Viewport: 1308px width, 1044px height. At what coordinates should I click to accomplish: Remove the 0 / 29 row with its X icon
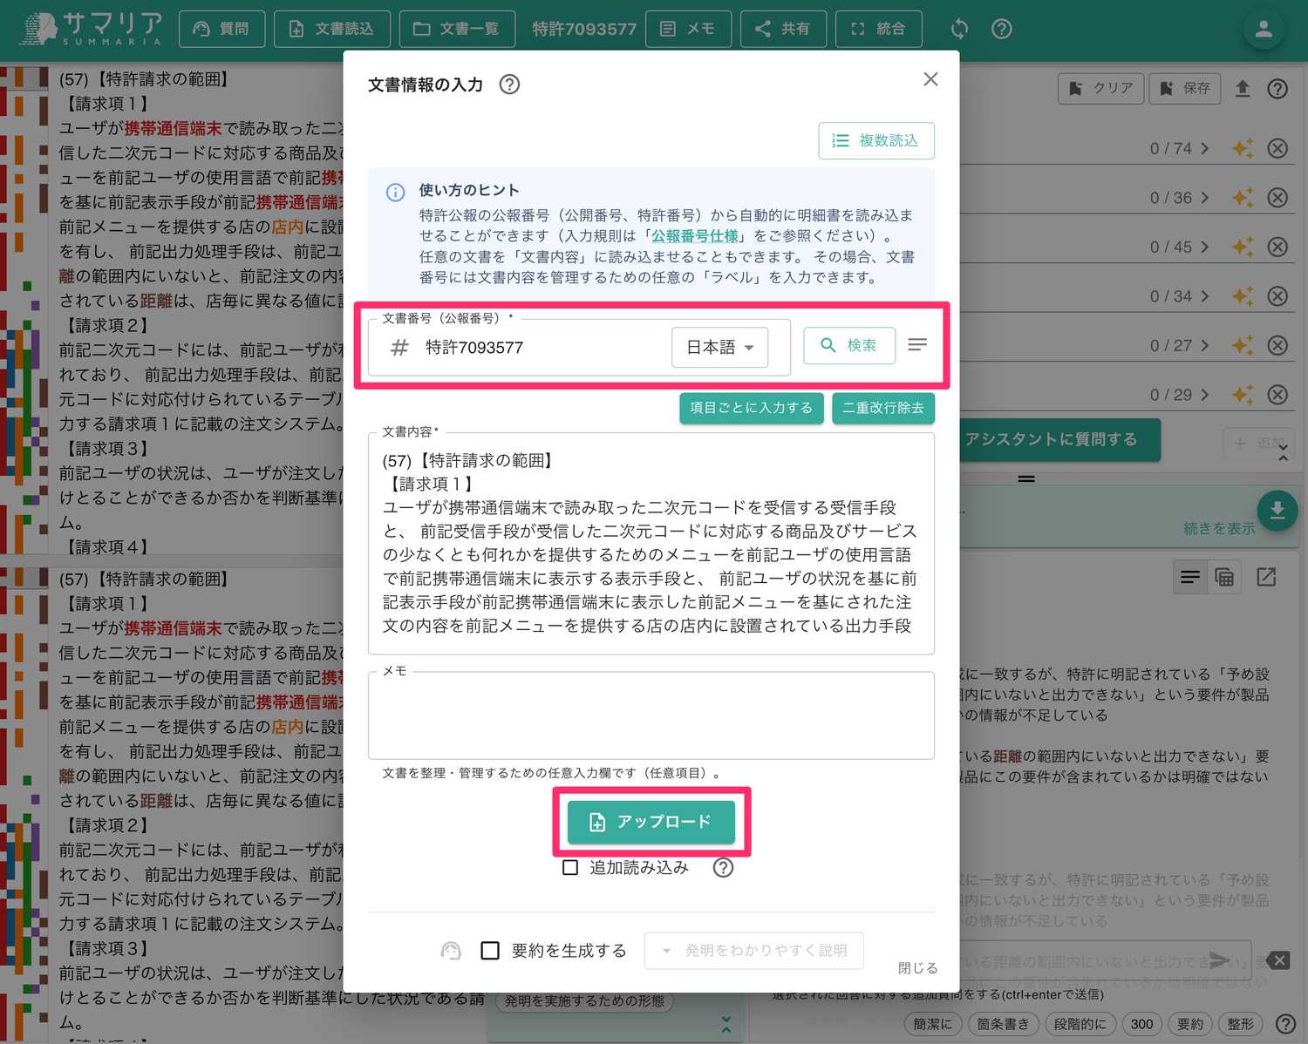pos(1277,395)
